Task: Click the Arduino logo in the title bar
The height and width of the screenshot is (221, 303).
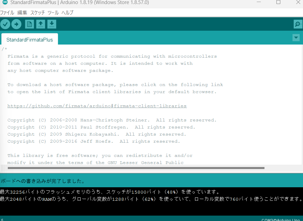Action: (5, 2)
